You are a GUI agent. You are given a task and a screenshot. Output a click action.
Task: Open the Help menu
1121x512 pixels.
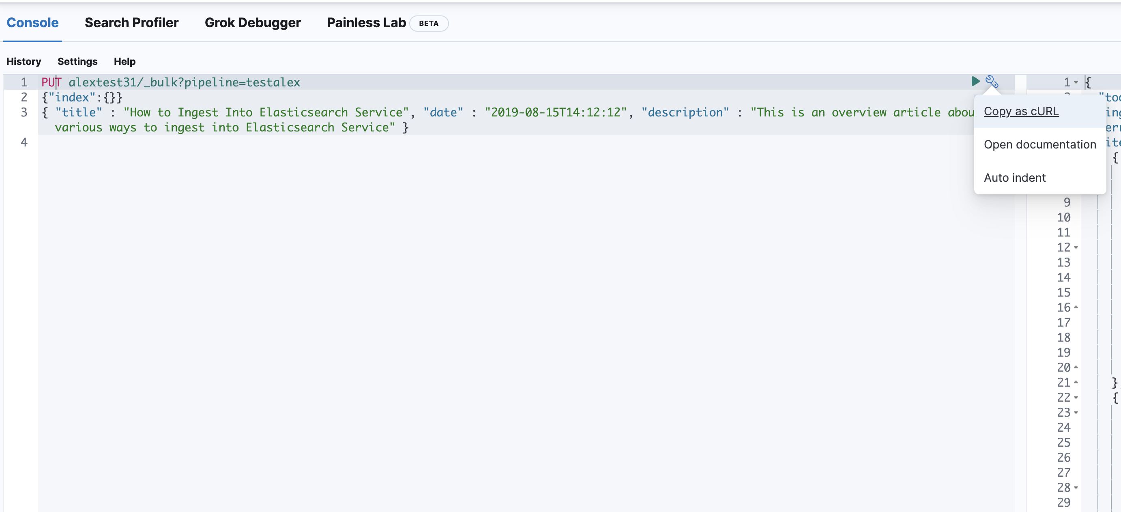pyautogui.click(x=124, y=61)
